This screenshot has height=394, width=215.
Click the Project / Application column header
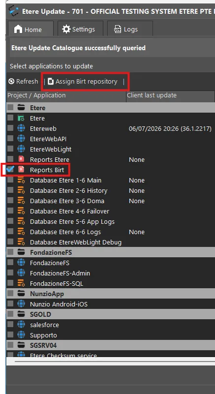click(x=66, y=95)
